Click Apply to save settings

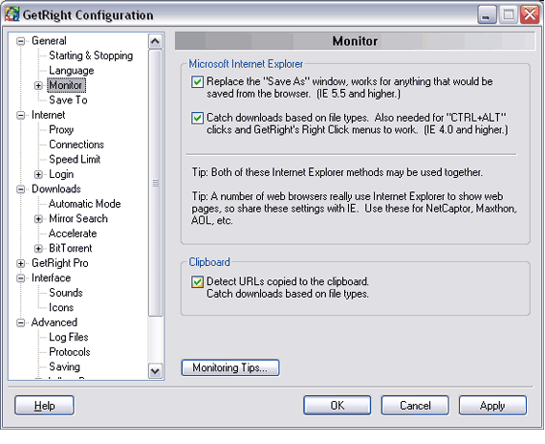492,406
